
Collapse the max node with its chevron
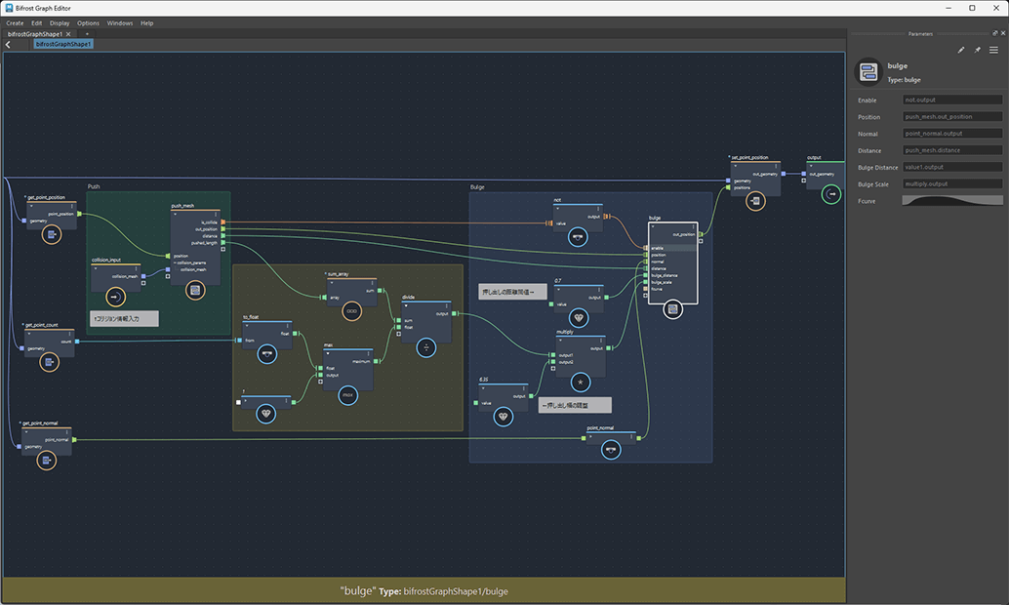coord(328,353)
